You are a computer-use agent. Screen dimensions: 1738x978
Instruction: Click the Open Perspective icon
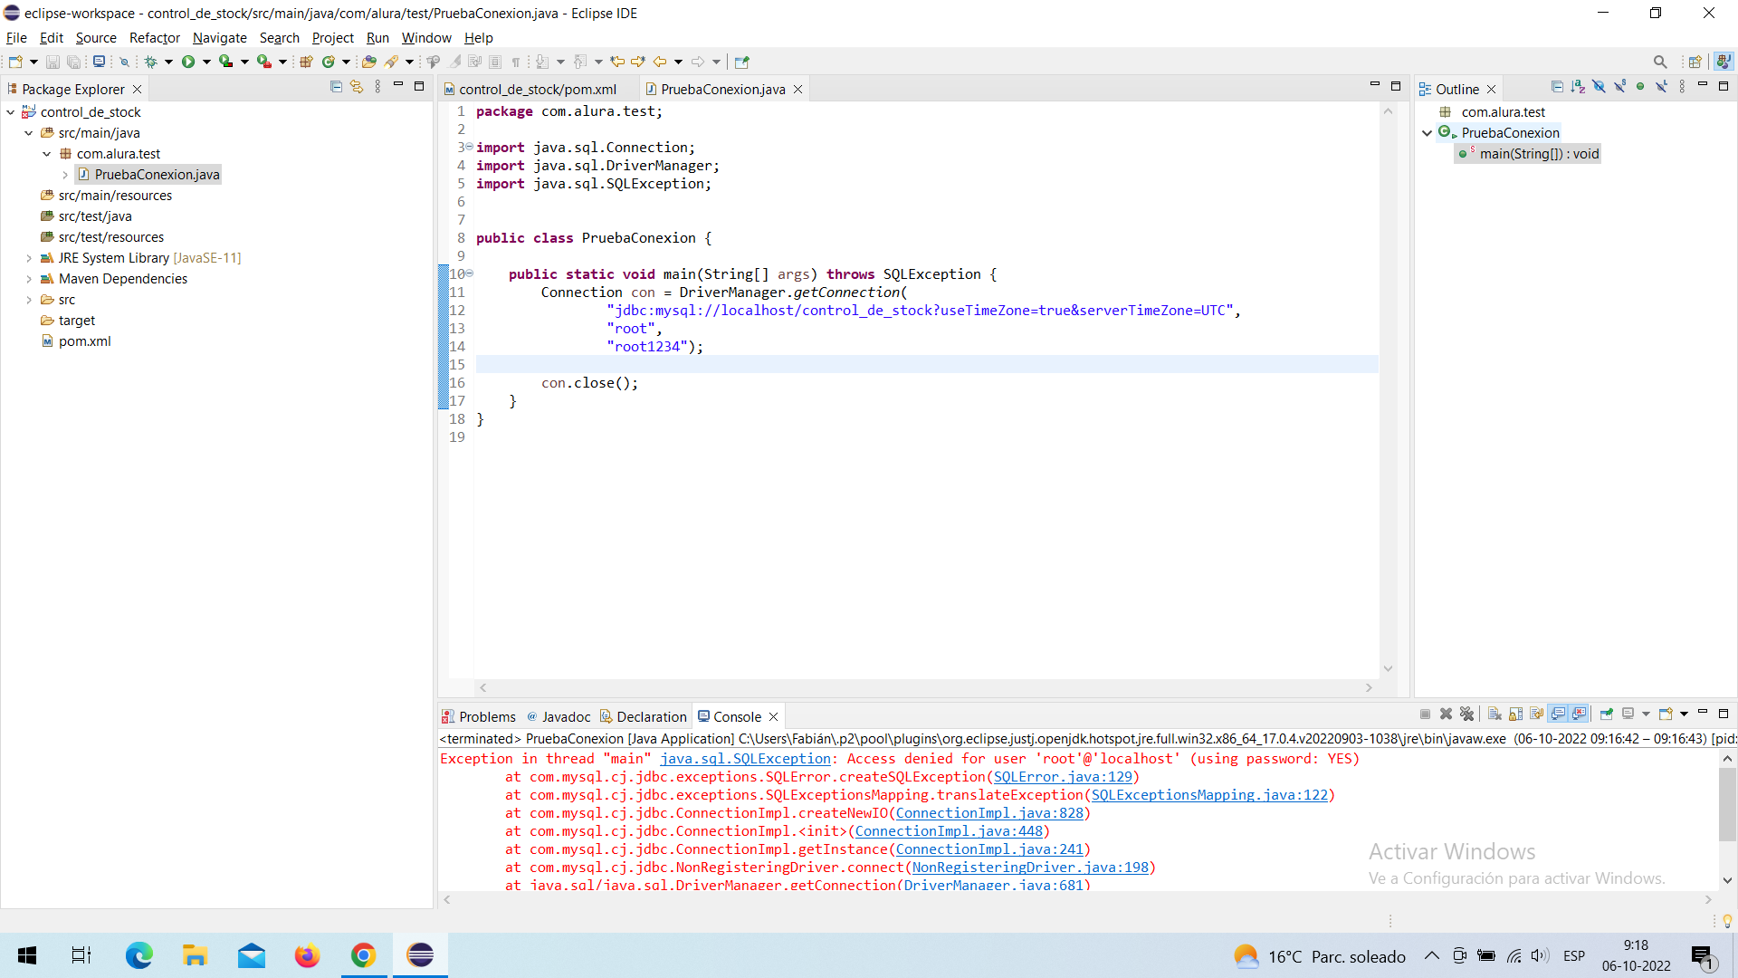[x=1695, y=62]
